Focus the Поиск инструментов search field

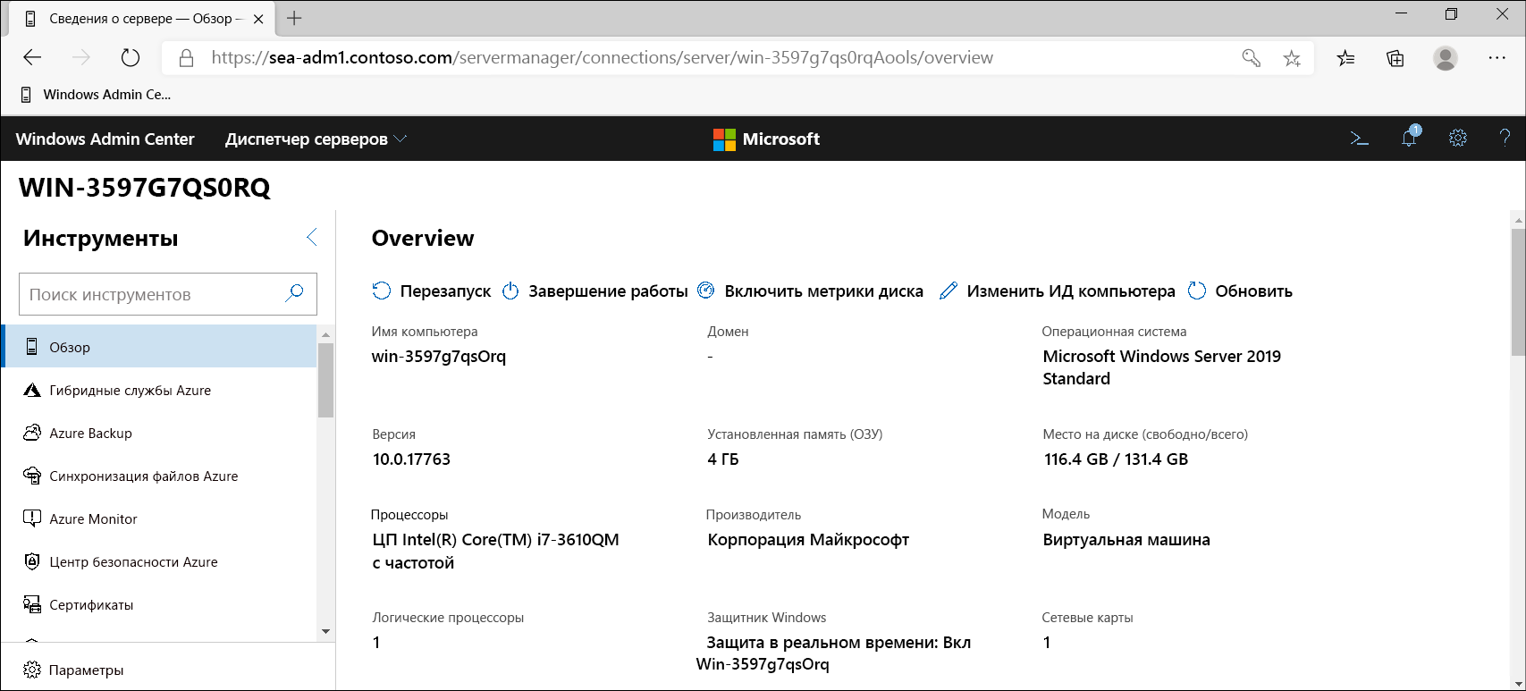pyautogui.click(x=168, y=294)
